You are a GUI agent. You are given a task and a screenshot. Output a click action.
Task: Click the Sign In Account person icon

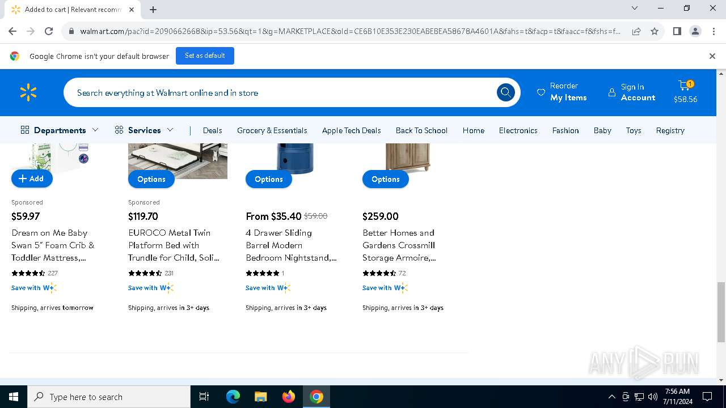tap(611, 92)
